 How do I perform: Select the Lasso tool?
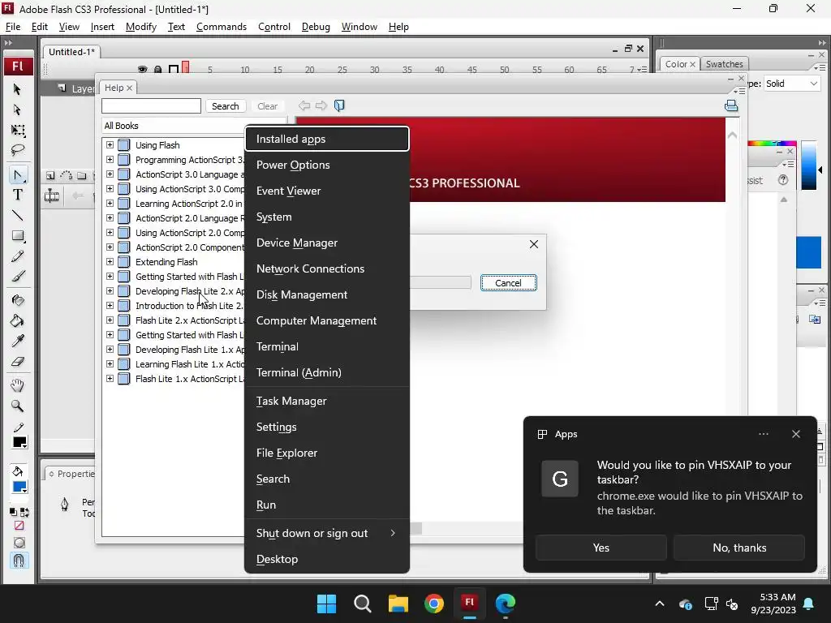click(x=18, y=150)
